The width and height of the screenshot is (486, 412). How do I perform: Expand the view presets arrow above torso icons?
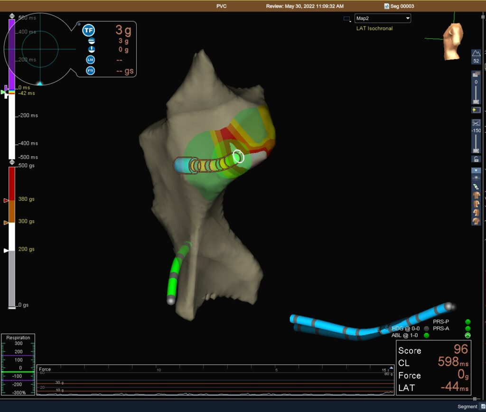(476, 170)
